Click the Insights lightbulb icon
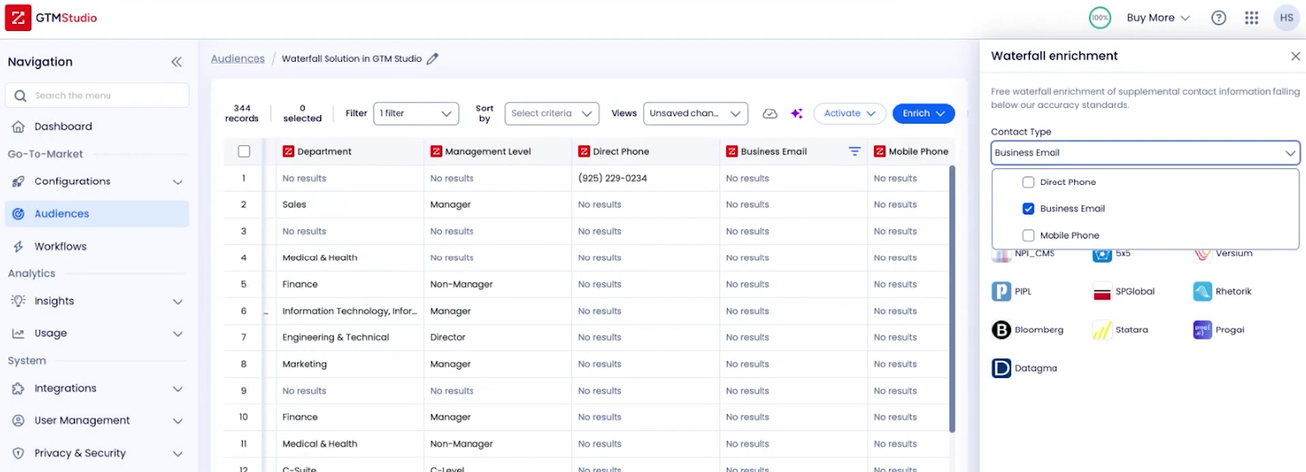The image size is (1306, 472). coord(19,301)
